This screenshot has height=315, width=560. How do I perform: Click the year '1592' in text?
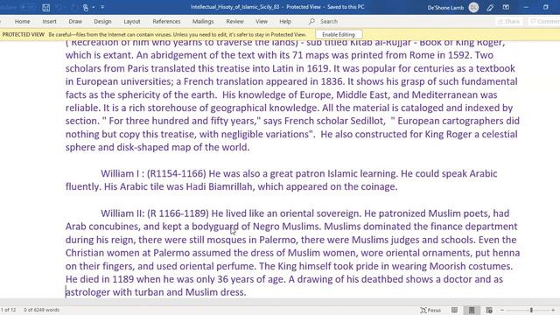click(x=459, y=55)
